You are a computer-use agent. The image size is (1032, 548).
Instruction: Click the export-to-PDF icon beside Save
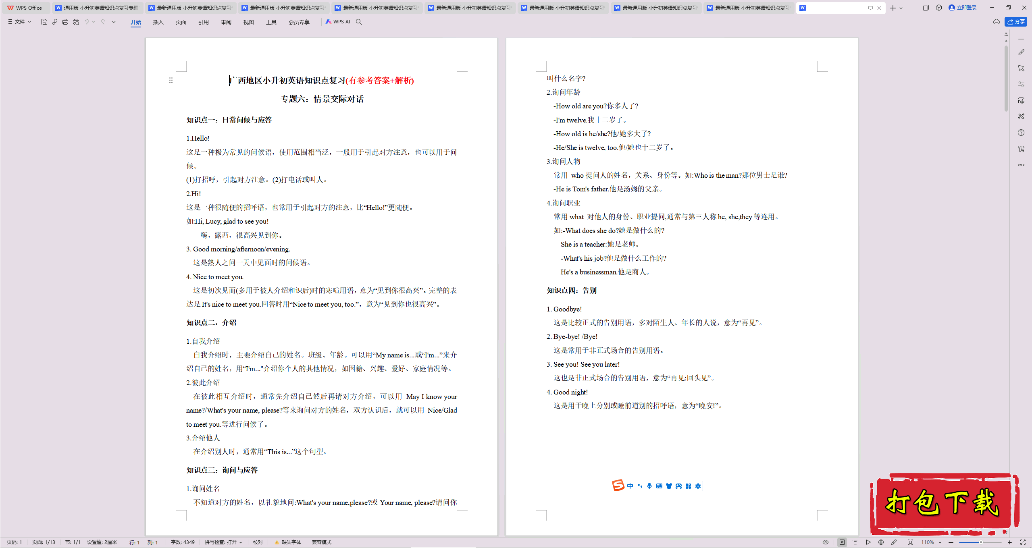click(55, 22)
